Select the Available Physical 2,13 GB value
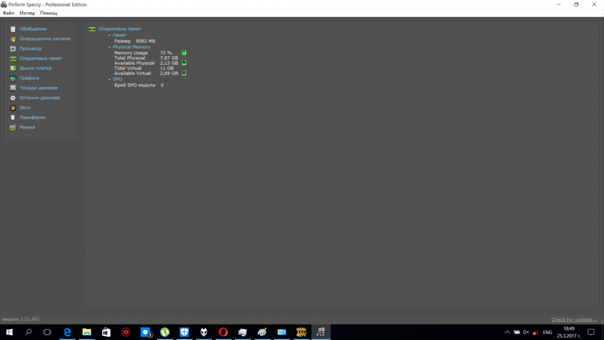The width and height of the screenshot is (604, 340). coord(169,63)
